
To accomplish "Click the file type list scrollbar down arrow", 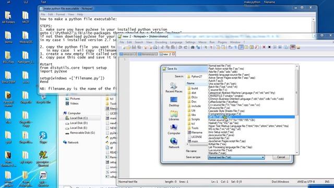I will pos(297,152).
